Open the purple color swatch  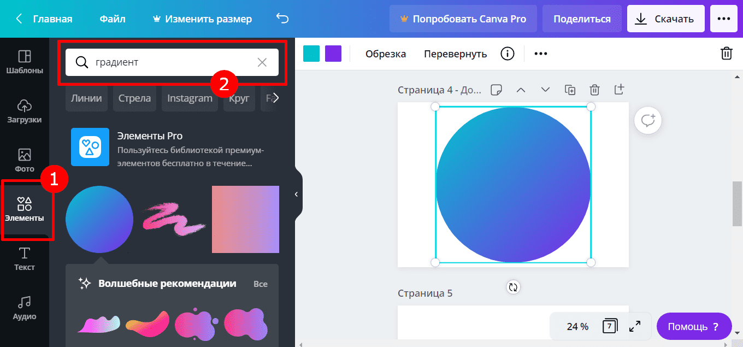click(x=333, y=54)
